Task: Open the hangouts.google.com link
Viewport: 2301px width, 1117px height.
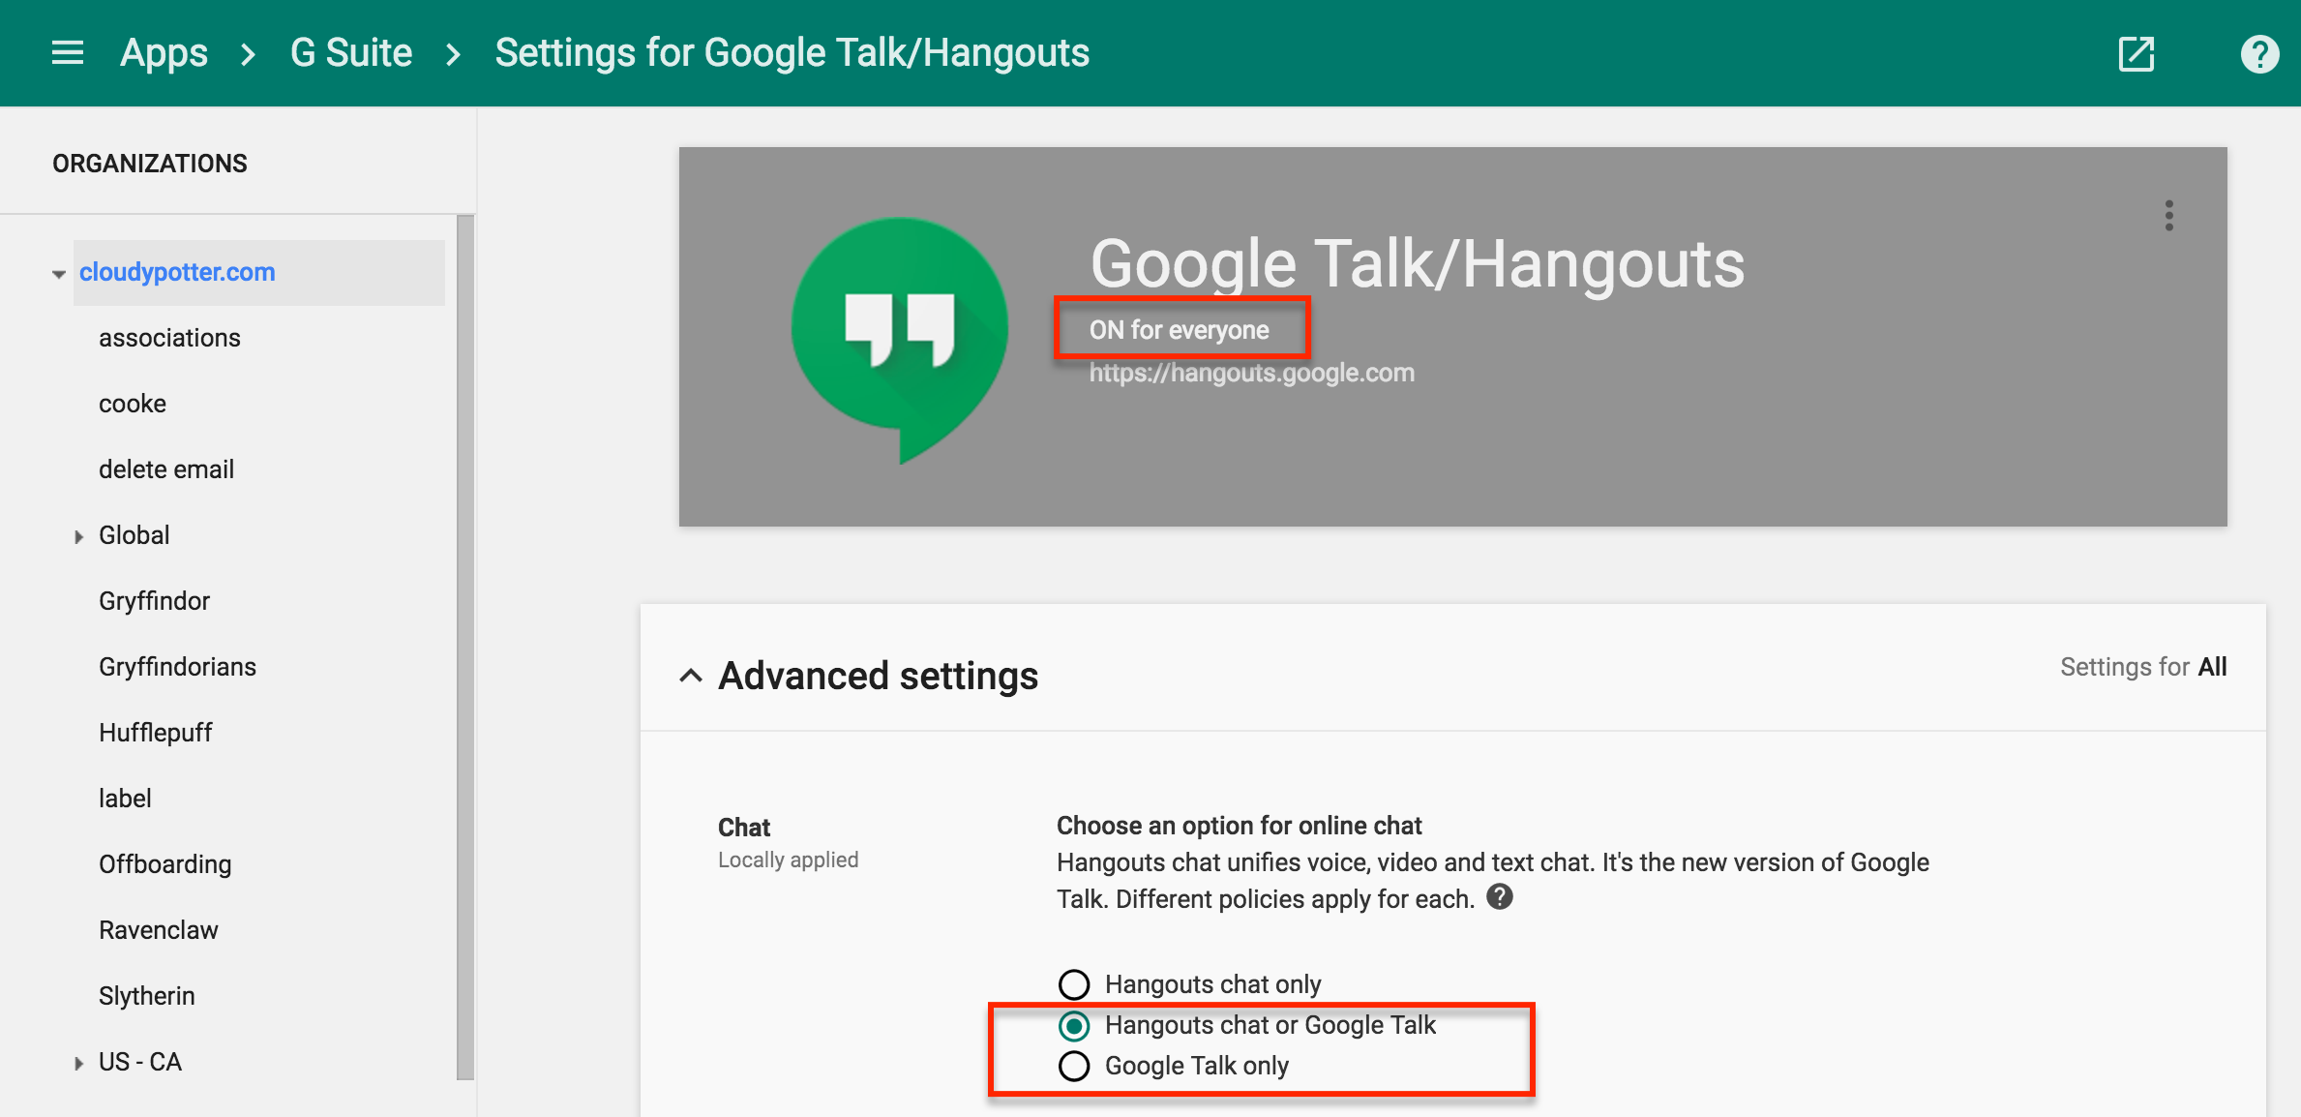Action: point(1252,373)
